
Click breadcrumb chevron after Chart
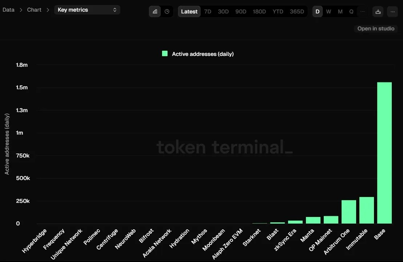(x=48, y=10)
